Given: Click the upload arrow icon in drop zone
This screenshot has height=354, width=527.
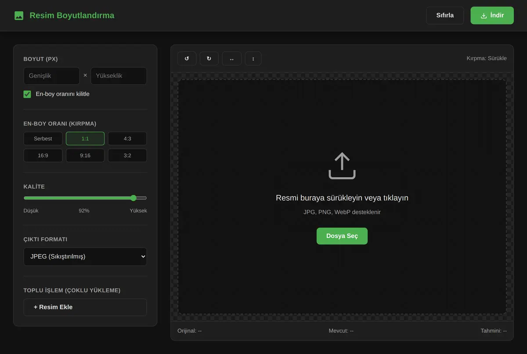Looking at the screenshot, I should coord(342,166).
